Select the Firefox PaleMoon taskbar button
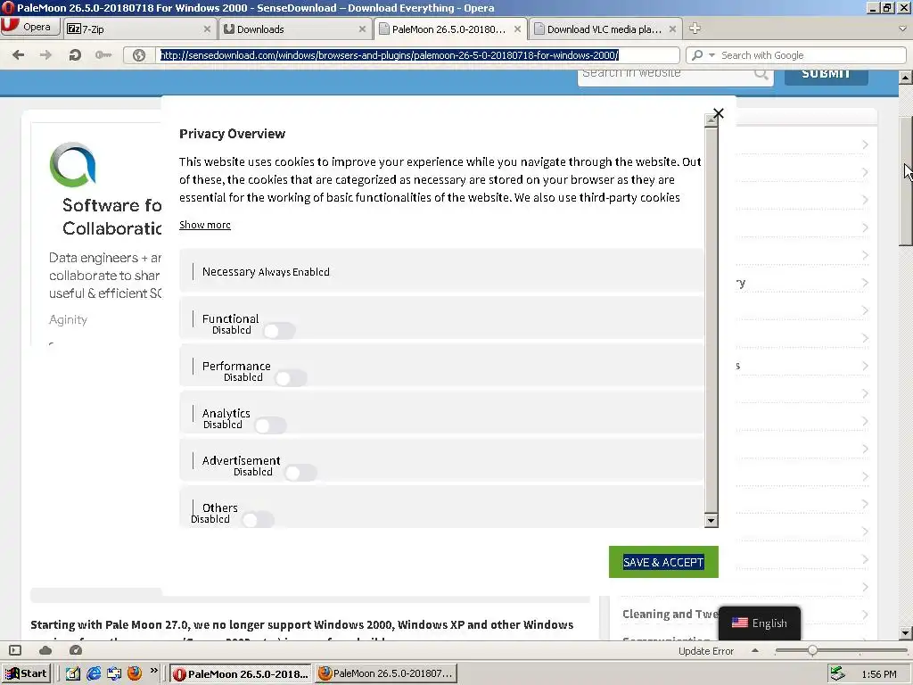 (x=385, y=674)
